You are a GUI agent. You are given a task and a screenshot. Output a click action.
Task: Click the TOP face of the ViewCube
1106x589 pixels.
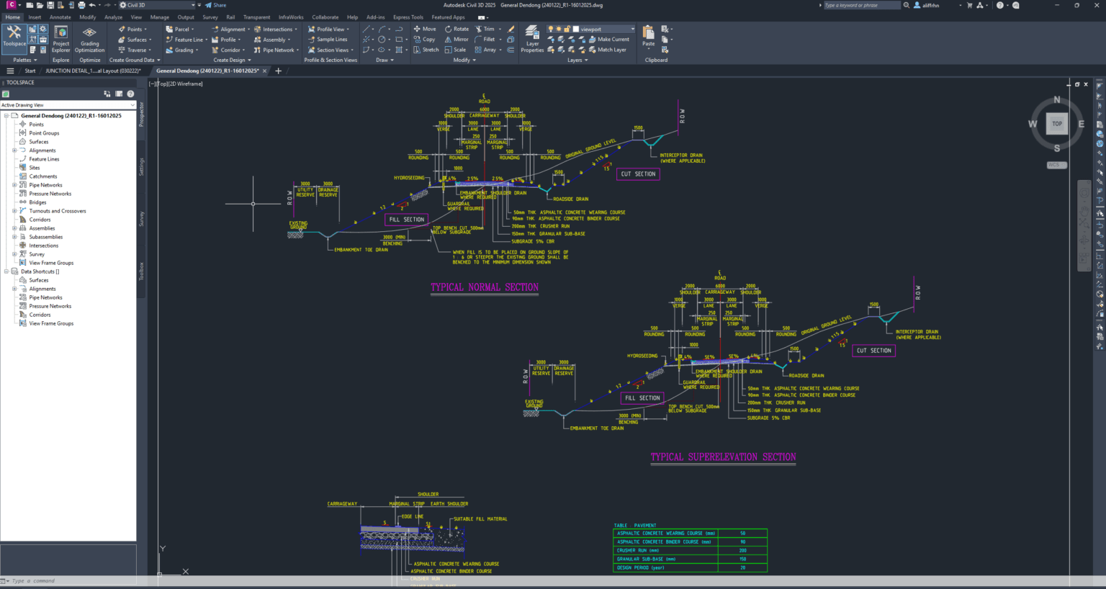(1056, 124)
